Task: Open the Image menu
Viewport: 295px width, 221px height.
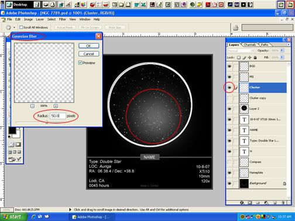Action: [28, 19]
